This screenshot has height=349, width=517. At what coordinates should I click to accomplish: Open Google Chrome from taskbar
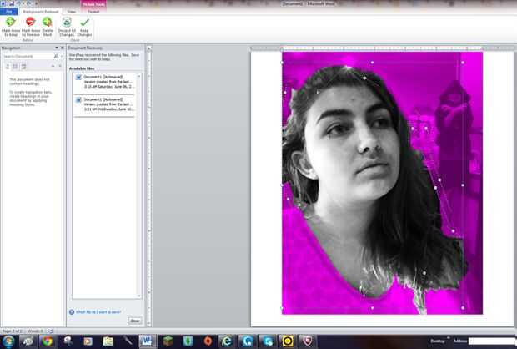pyautogui.click(x=48, y=341)
